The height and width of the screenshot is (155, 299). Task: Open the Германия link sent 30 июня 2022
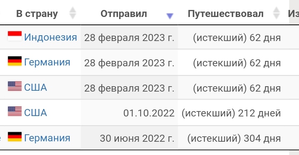coord(47,138)
